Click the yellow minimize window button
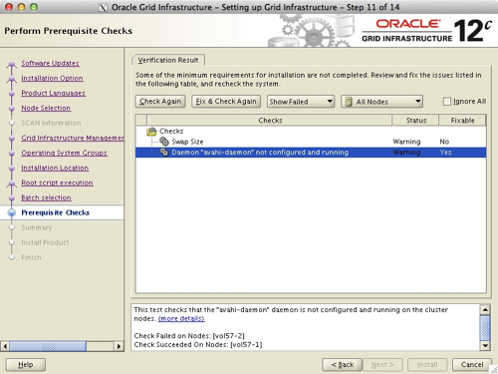This screenshot has height=374, width=498. pyautogui.click(x=21, y=7)
